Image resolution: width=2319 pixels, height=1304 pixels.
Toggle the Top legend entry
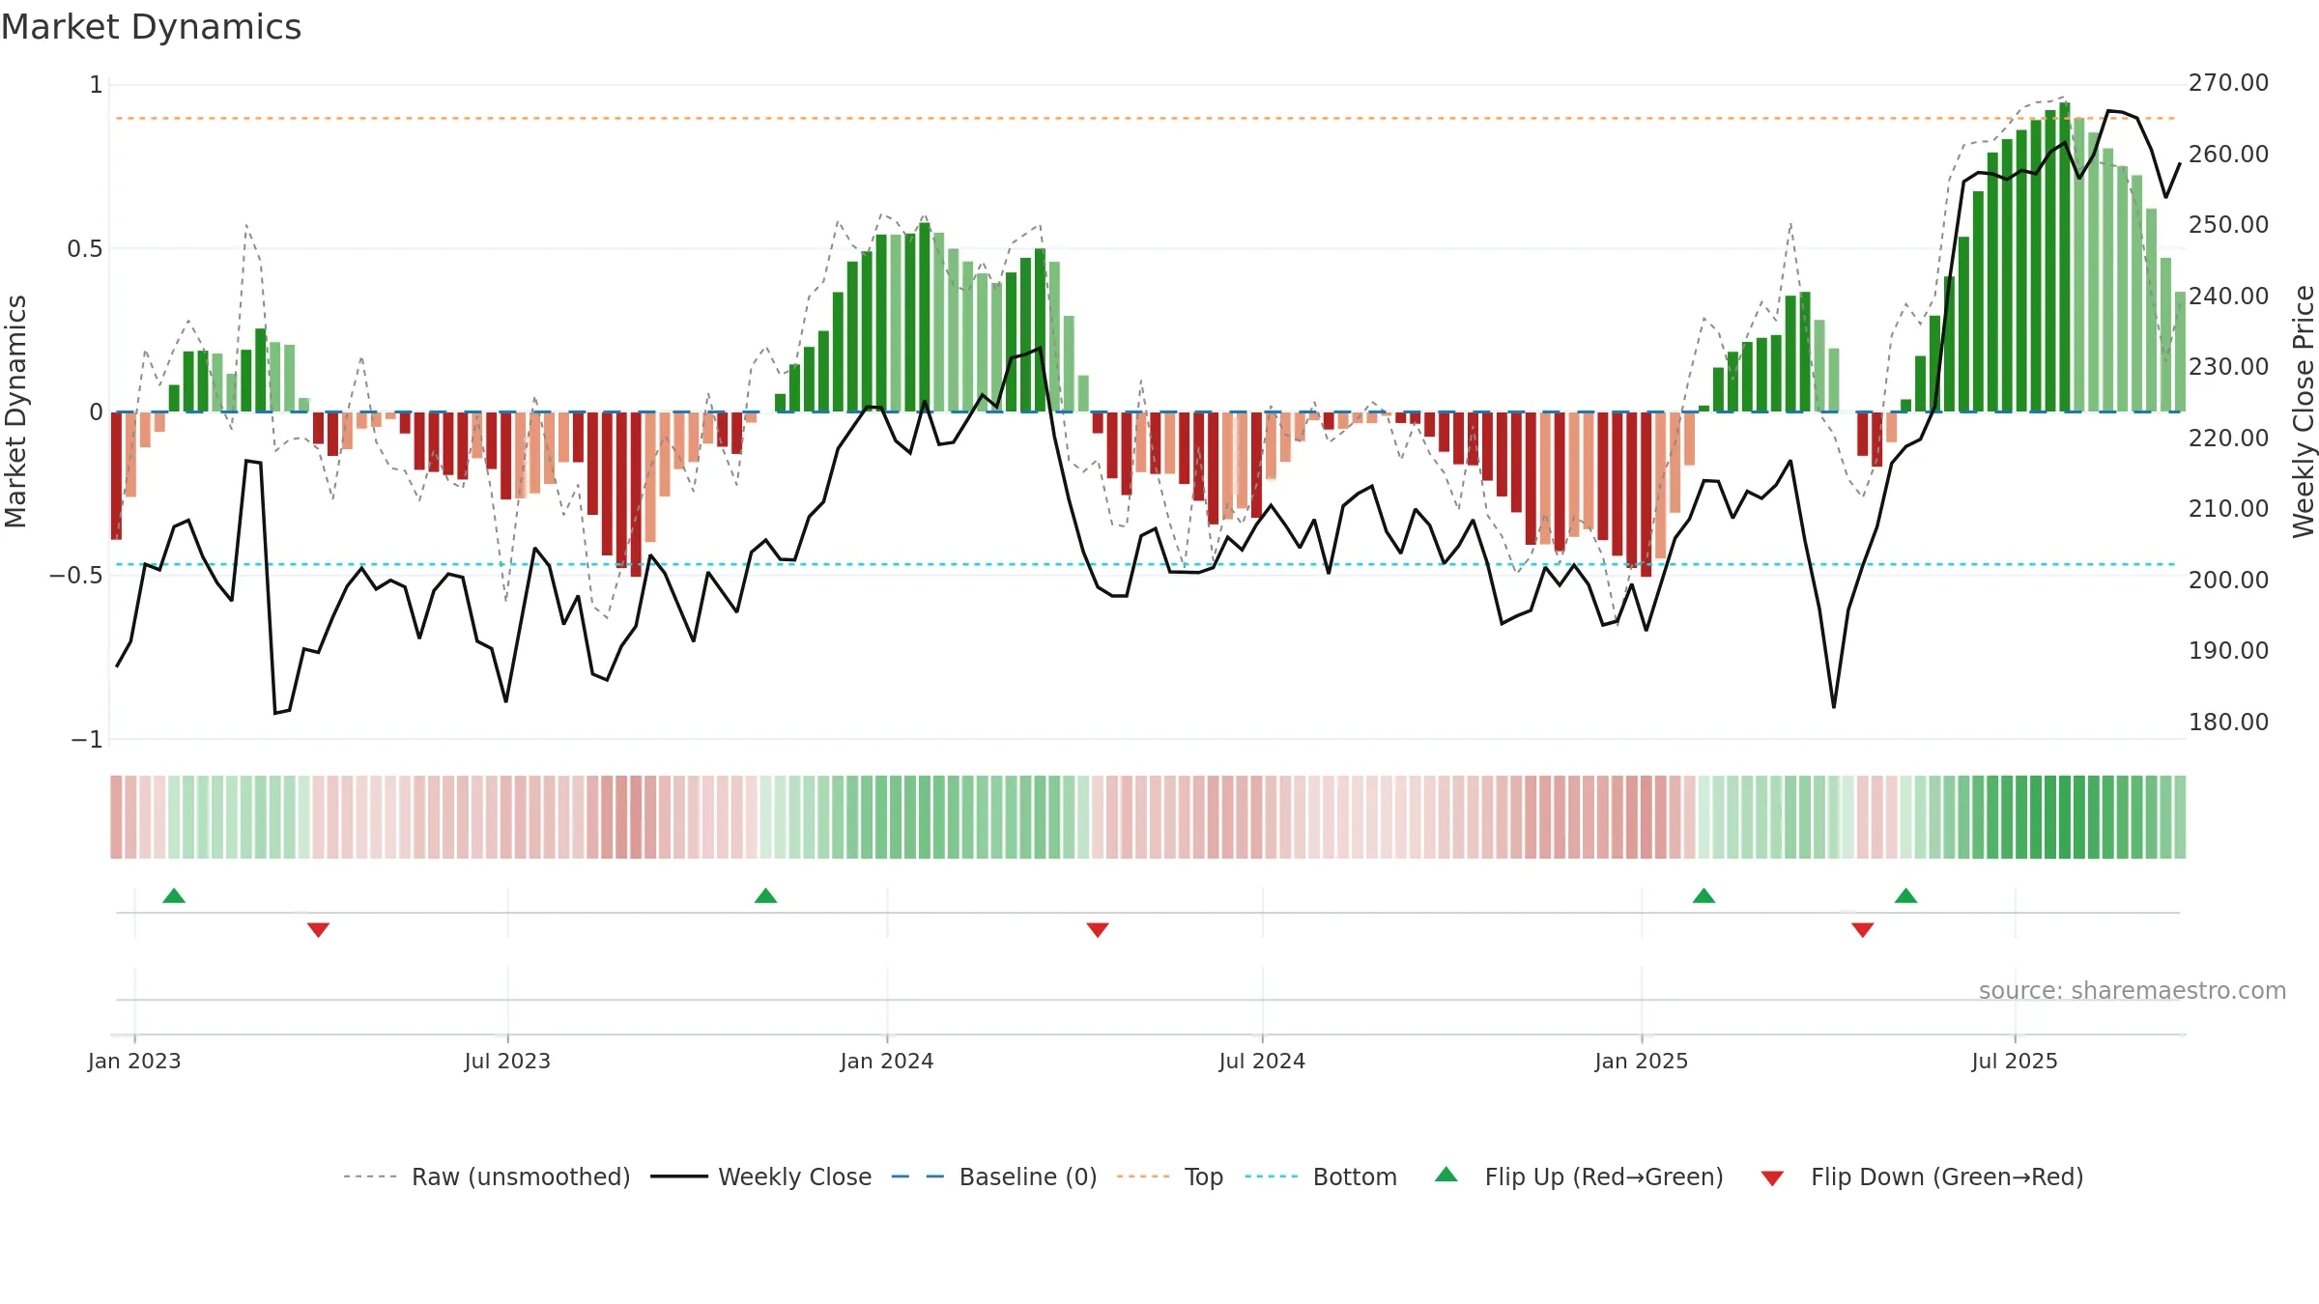click(x=1170, y=1176)
